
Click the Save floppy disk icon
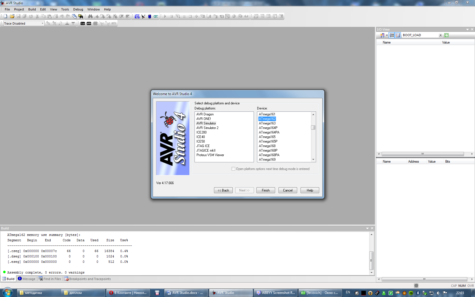(18, 16)
